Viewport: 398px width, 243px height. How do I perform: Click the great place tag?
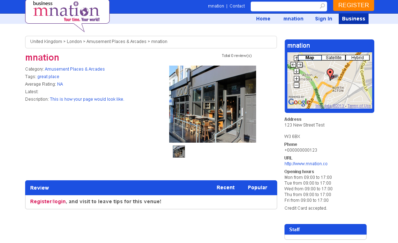(x=48, y=77)
